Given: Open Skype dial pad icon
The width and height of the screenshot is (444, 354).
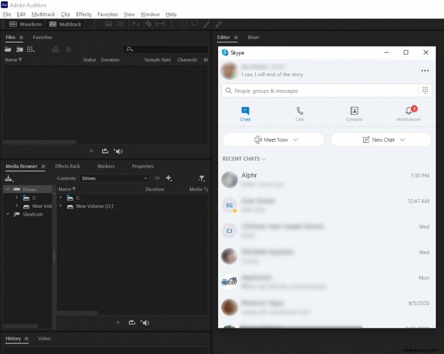Looking at the screenshot, I should coord(425,91).
